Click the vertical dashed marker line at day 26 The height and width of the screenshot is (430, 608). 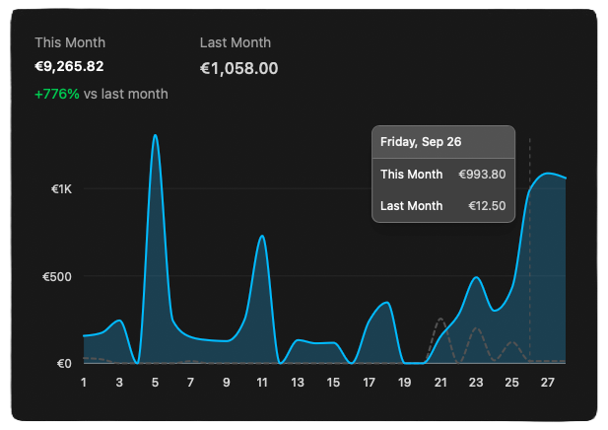pos(529,256)
